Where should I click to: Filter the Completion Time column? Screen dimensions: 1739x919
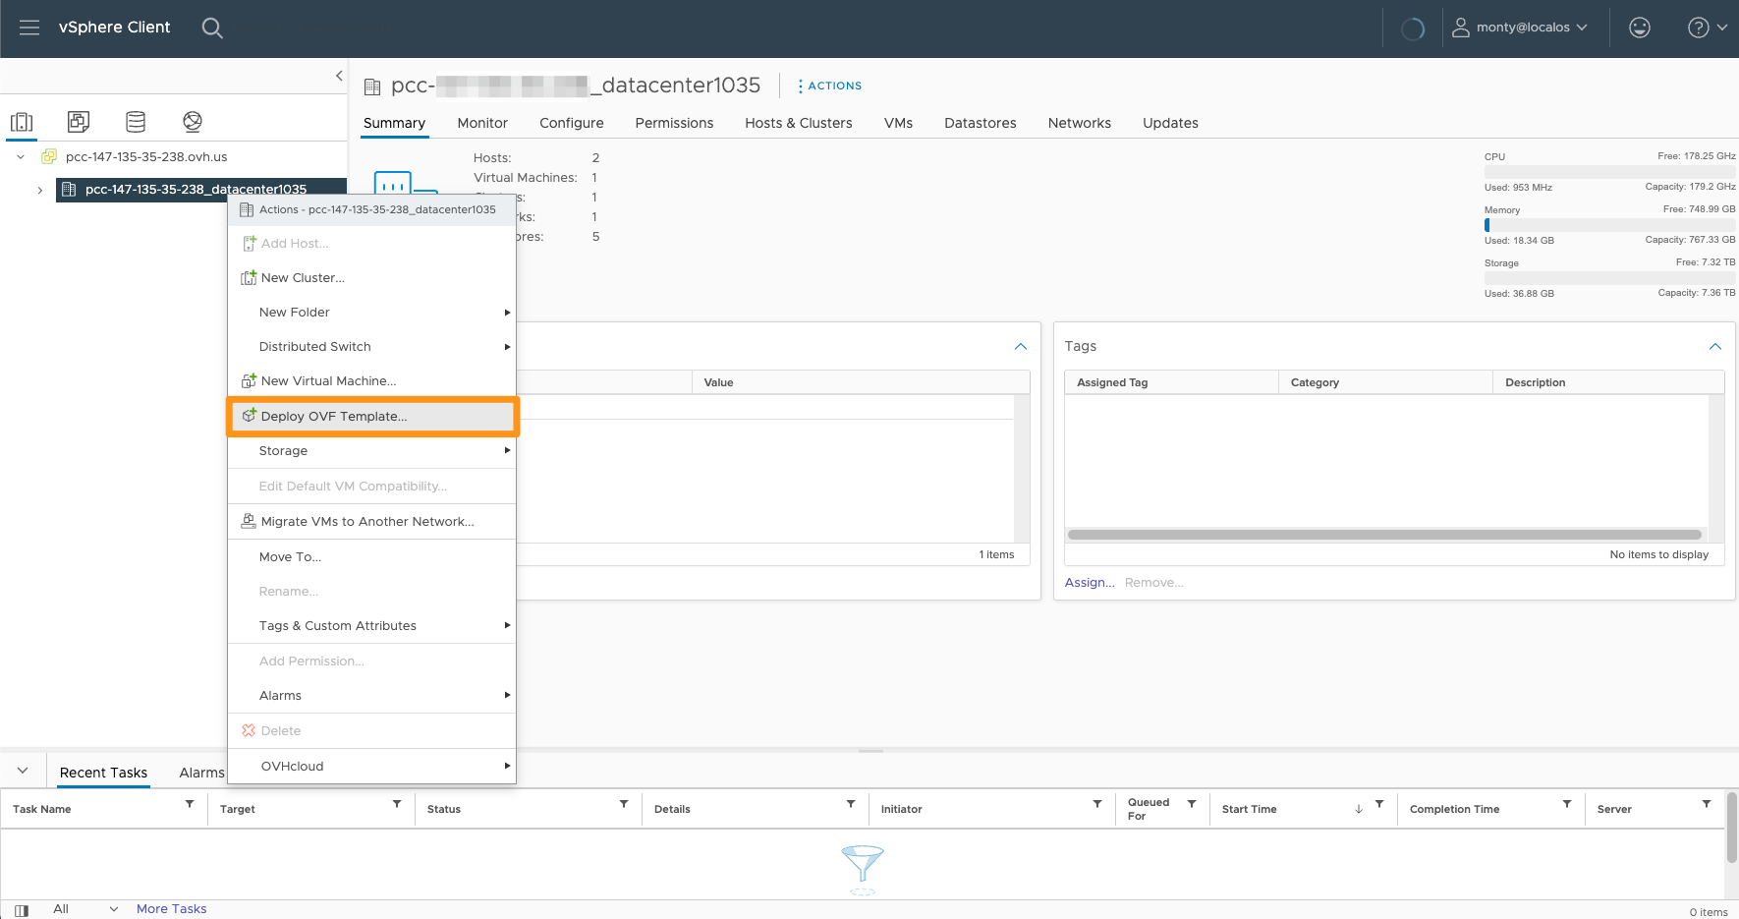tap(1567, 804)
